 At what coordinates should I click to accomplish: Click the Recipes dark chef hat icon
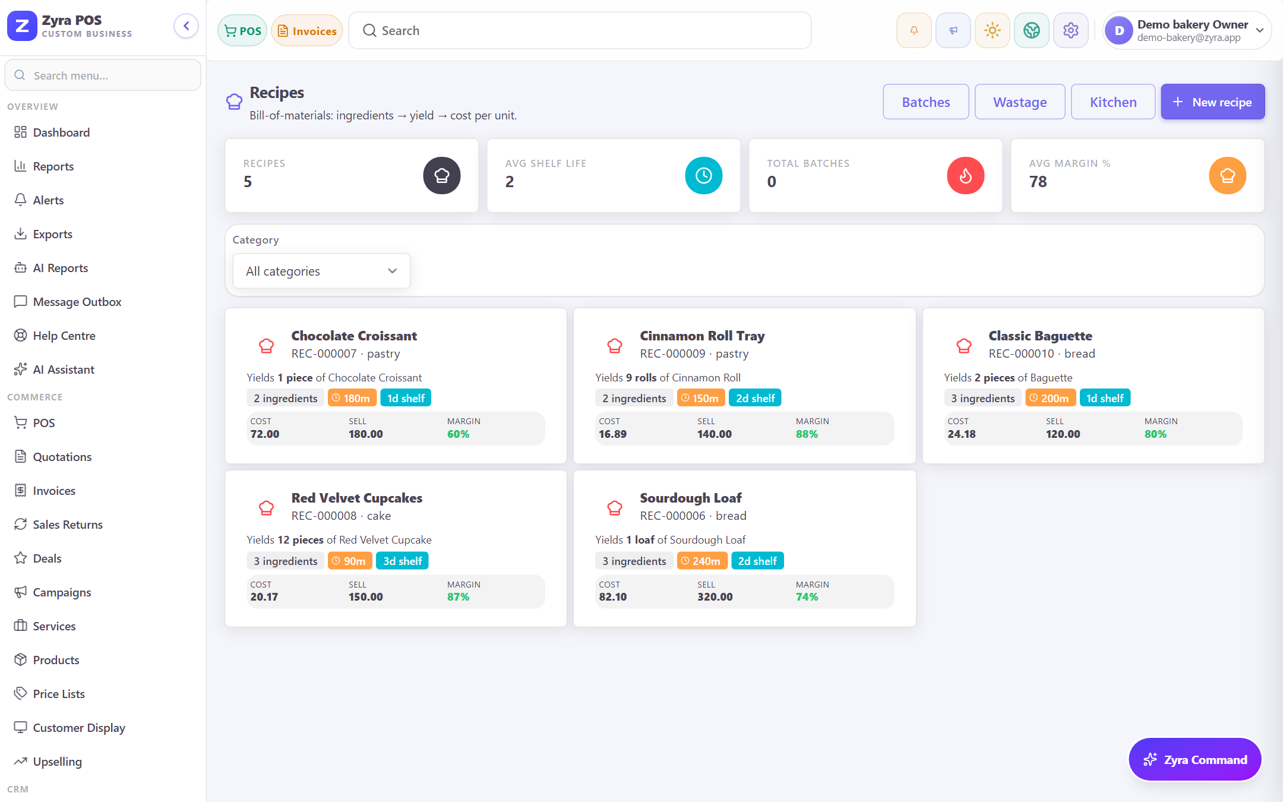click(441, 175)
